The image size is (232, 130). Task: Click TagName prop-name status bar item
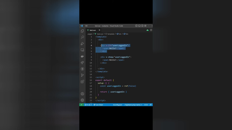tap(133, 105)
